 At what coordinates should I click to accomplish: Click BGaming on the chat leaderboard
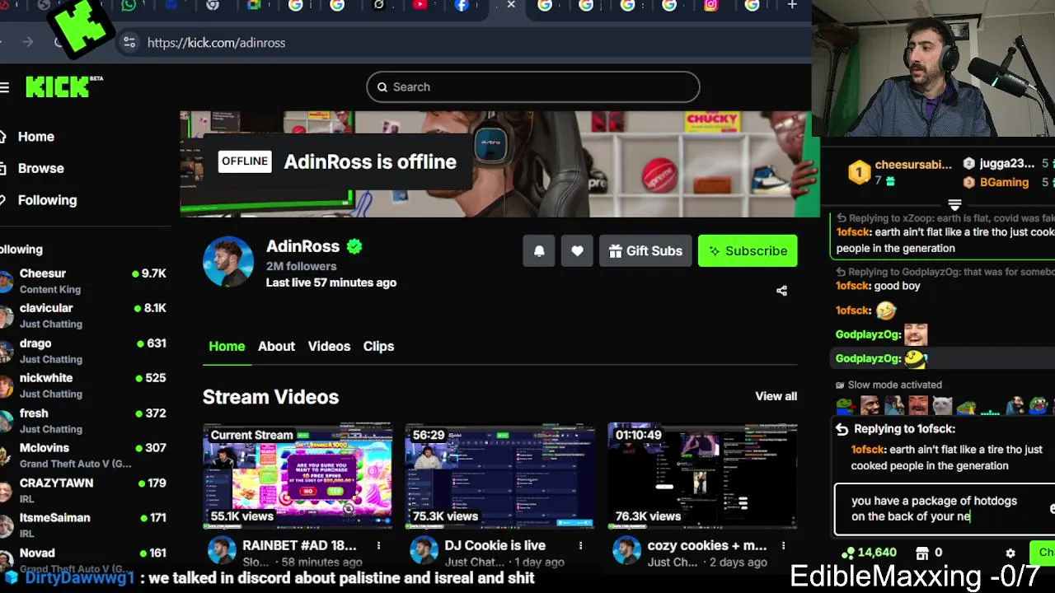pos(1004,182)
